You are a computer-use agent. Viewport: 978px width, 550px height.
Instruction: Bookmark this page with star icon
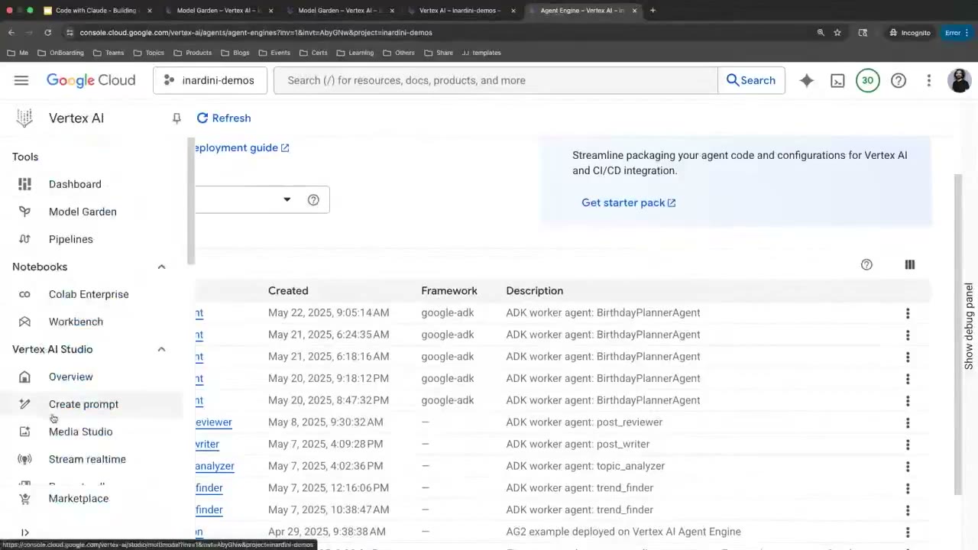pos(837,33)
